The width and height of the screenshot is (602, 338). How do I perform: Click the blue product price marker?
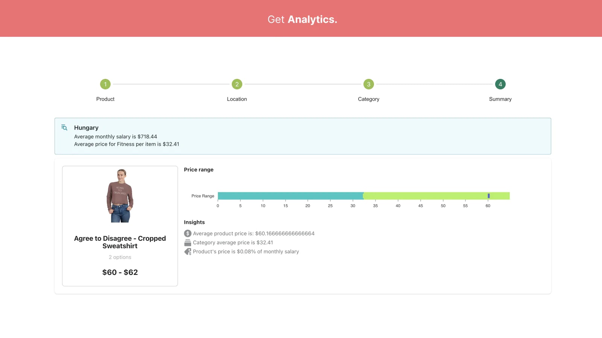[489, 196]
